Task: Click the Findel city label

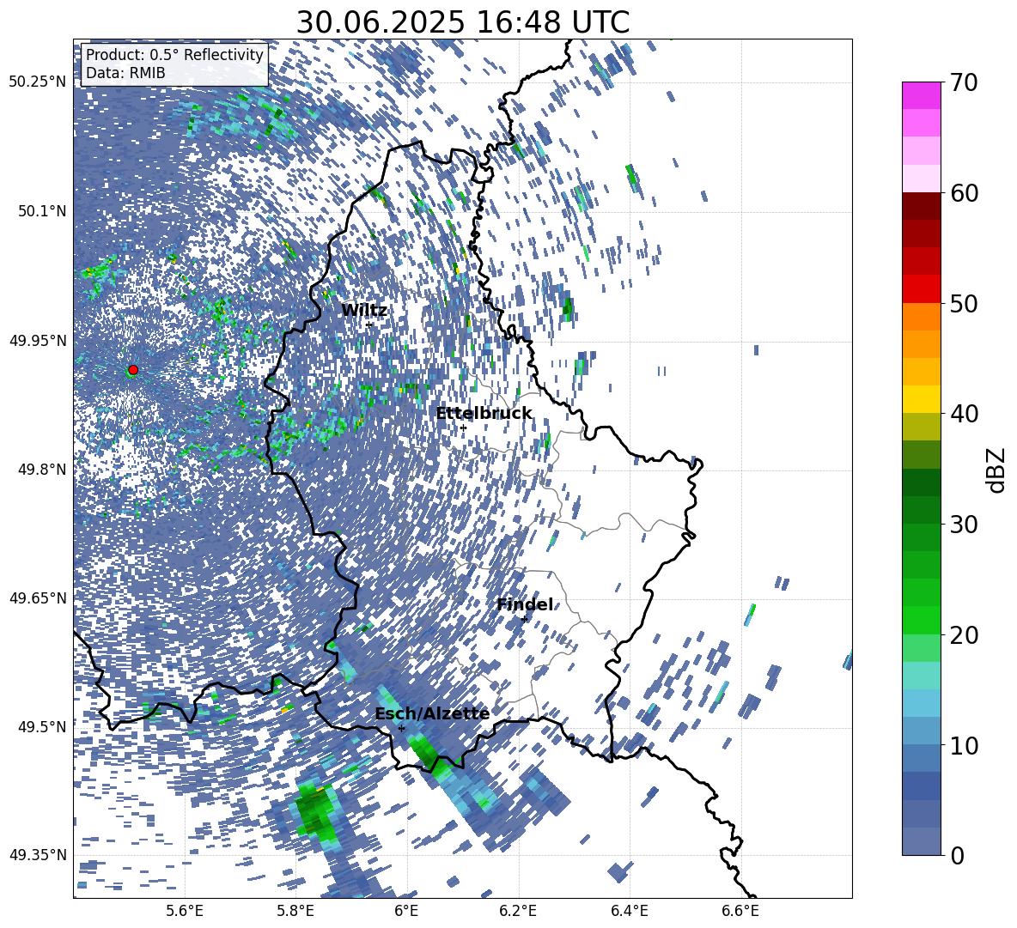Action: click(525, 604)
